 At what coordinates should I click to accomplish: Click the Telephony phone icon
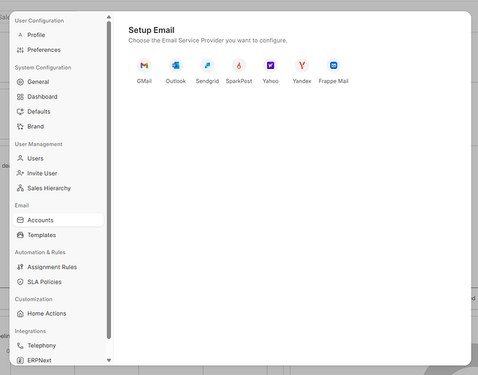click(20, 346)
